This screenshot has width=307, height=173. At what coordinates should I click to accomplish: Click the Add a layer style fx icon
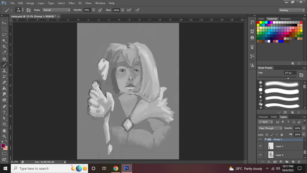pyautogui.click(x=269, y=162)
